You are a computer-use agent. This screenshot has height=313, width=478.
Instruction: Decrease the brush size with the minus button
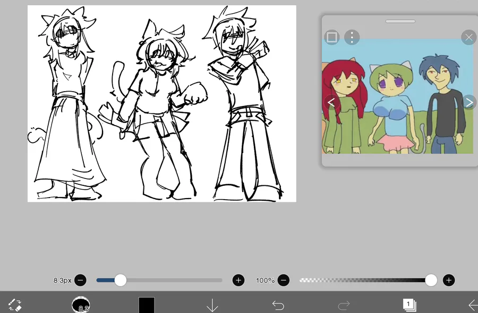pos(81,280)
